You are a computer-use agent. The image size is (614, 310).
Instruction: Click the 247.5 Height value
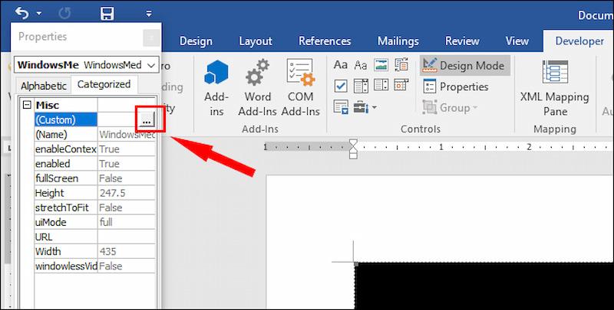click(x=127, y=193)
